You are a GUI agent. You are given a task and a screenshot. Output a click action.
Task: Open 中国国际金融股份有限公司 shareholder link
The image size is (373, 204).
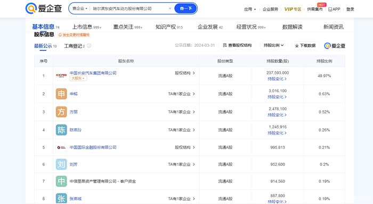point(93,147)
